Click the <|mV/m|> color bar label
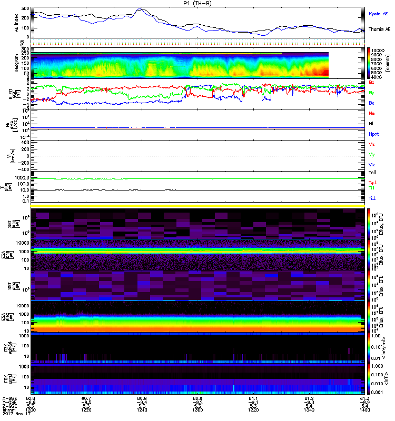 pos(383,348)
